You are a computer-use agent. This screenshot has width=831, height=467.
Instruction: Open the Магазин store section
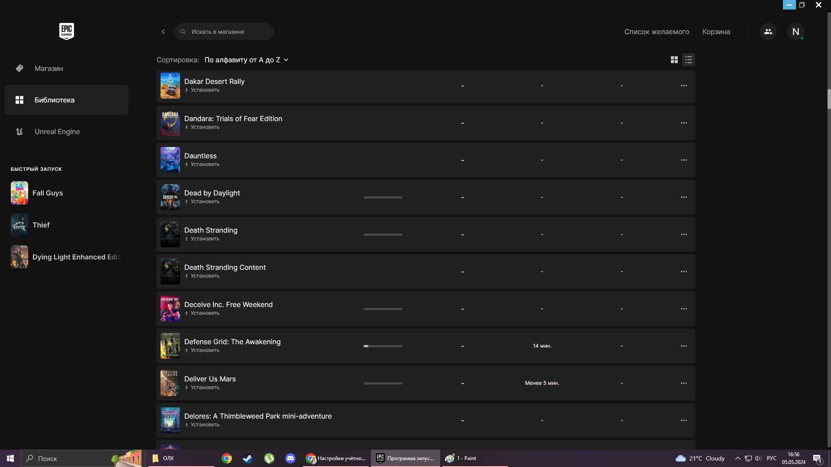[66, 68]
